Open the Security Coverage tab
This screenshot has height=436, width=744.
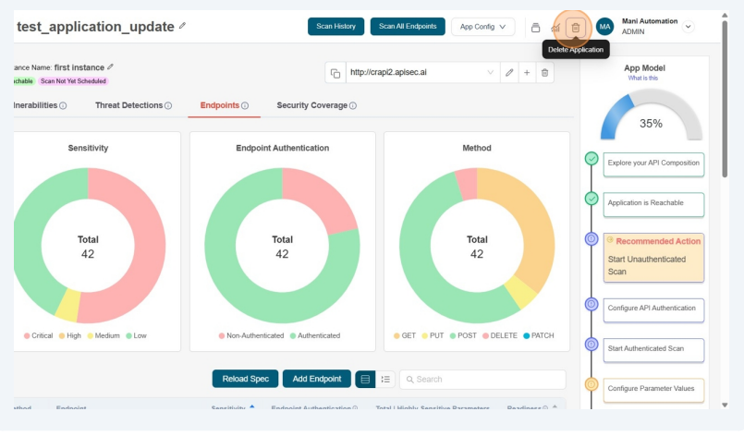tap(316, 106)
